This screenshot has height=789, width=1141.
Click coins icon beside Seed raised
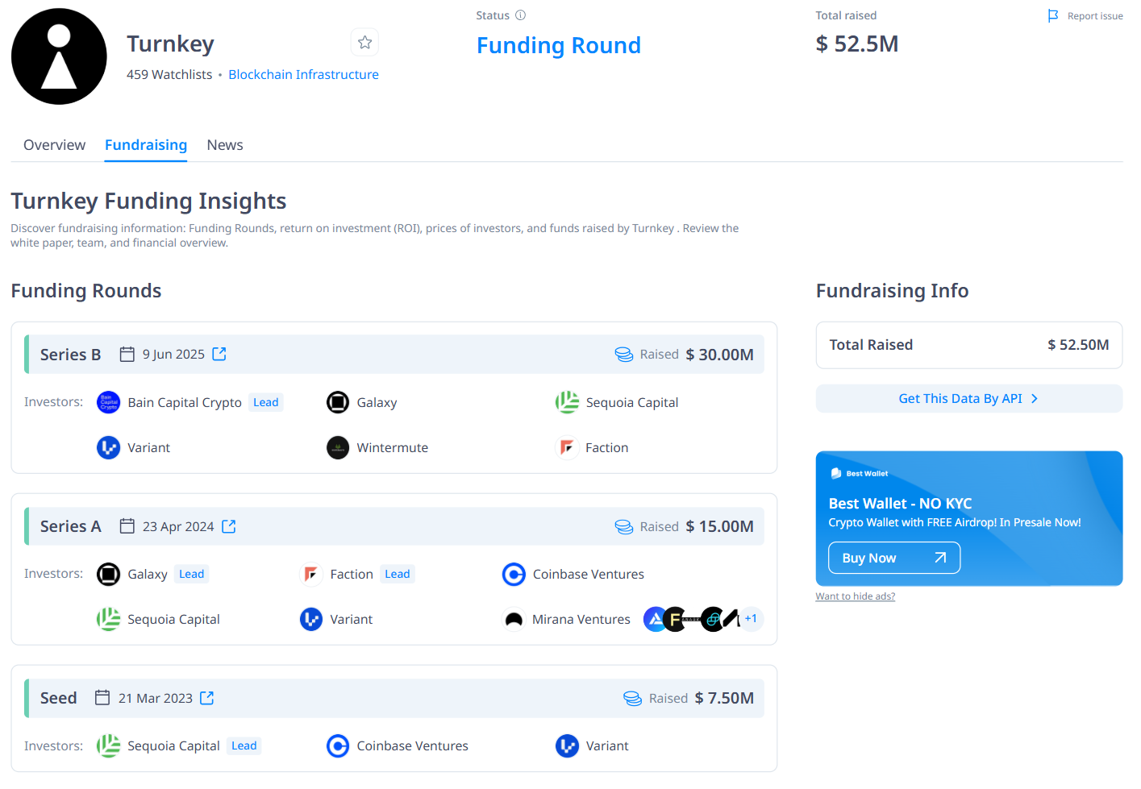coord(633,698)
